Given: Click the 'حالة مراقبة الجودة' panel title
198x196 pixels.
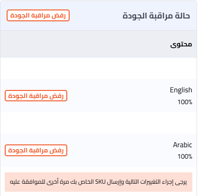Looking at the screenshot, I should point(156,16).
